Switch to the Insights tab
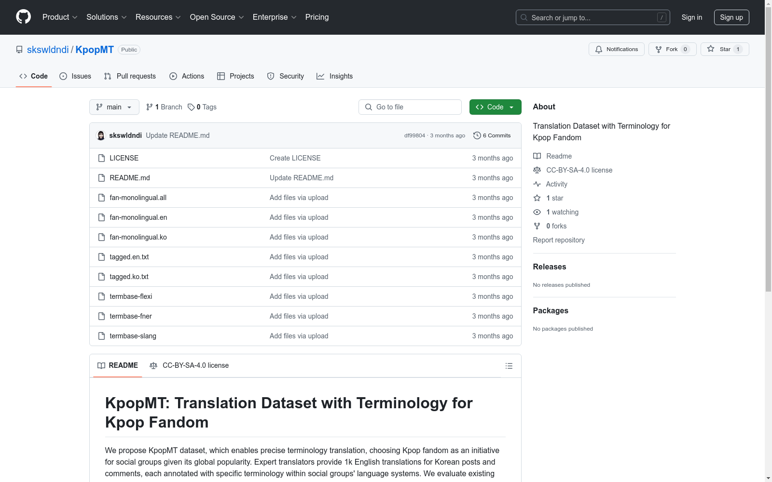 pos(334,76)
